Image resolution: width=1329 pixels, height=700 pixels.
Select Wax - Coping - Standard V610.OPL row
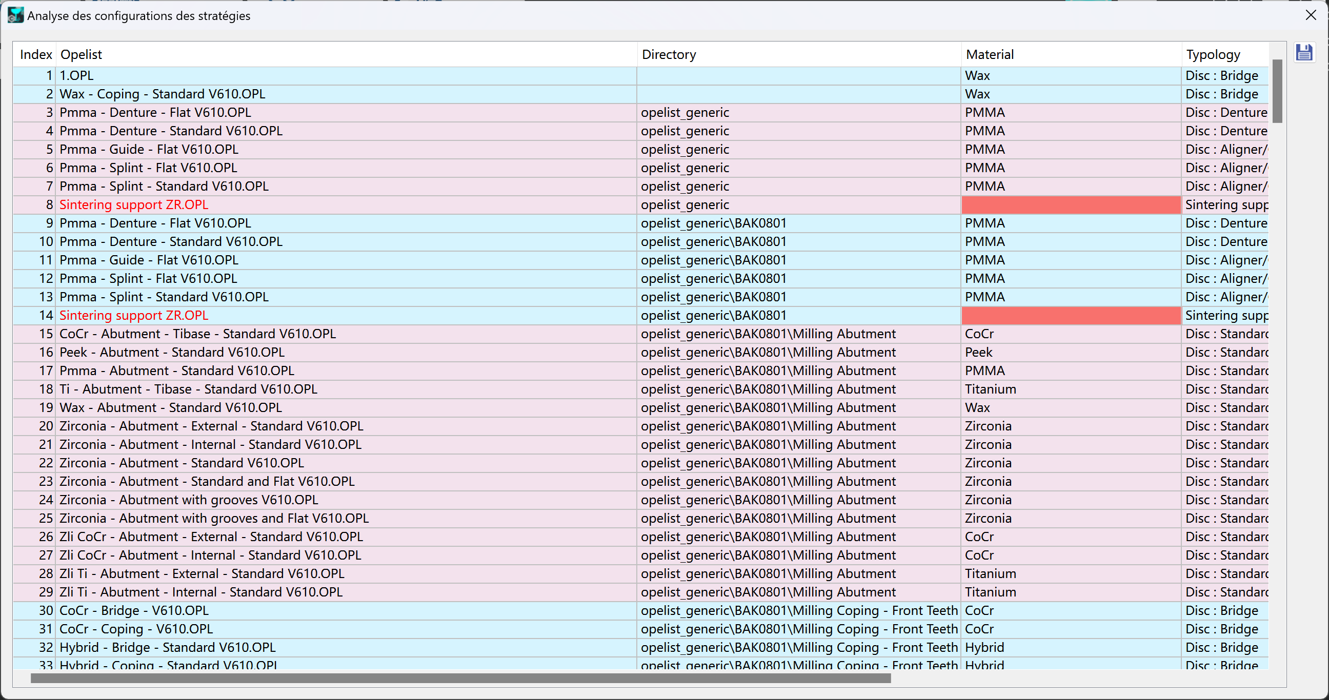pos(641,94)
